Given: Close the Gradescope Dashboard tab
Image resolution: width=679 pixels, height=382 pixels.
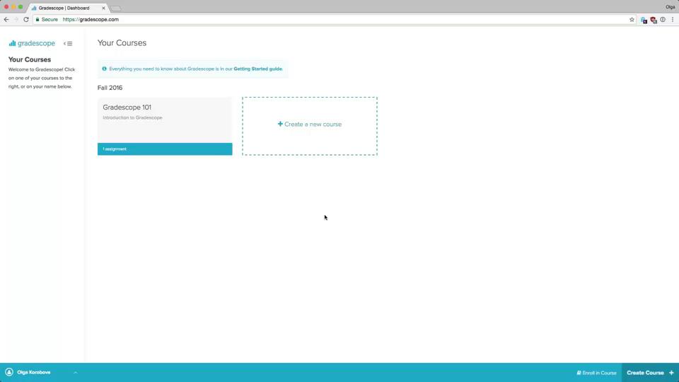Looking at the screenshot, I should coord(103,8).
